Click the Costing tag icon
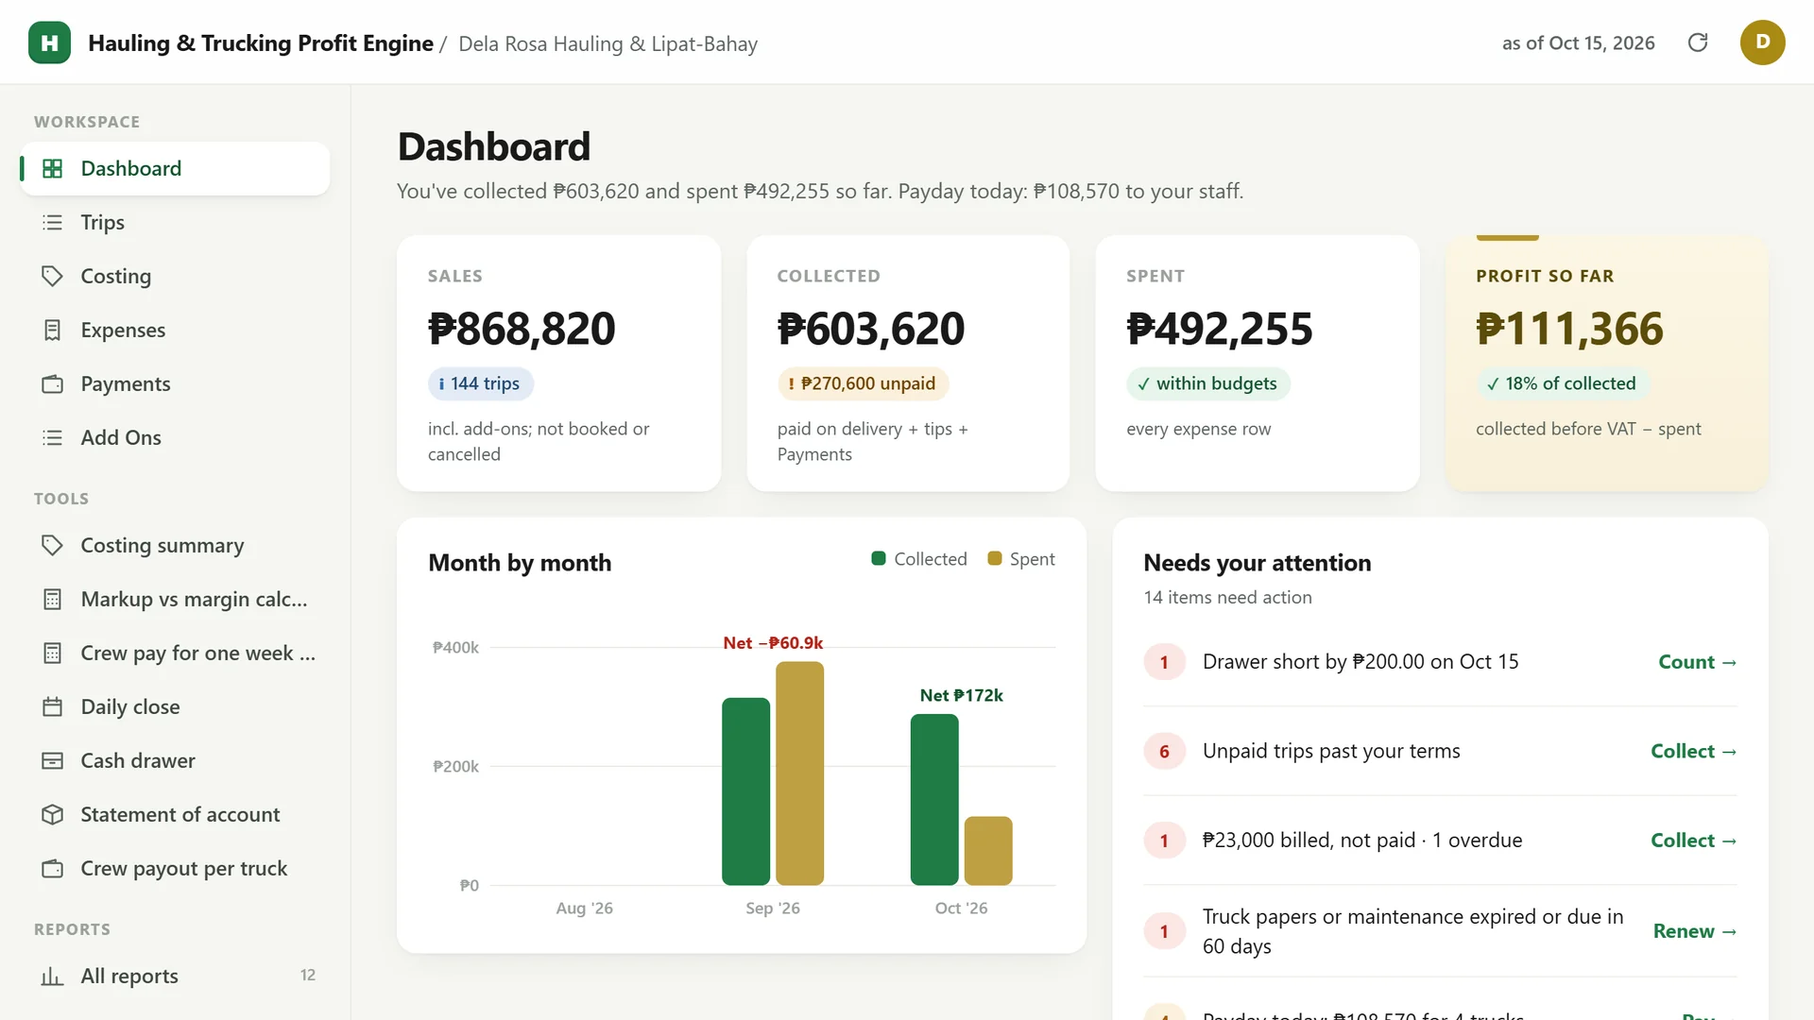The image size is (1814, 1020). 53,276
